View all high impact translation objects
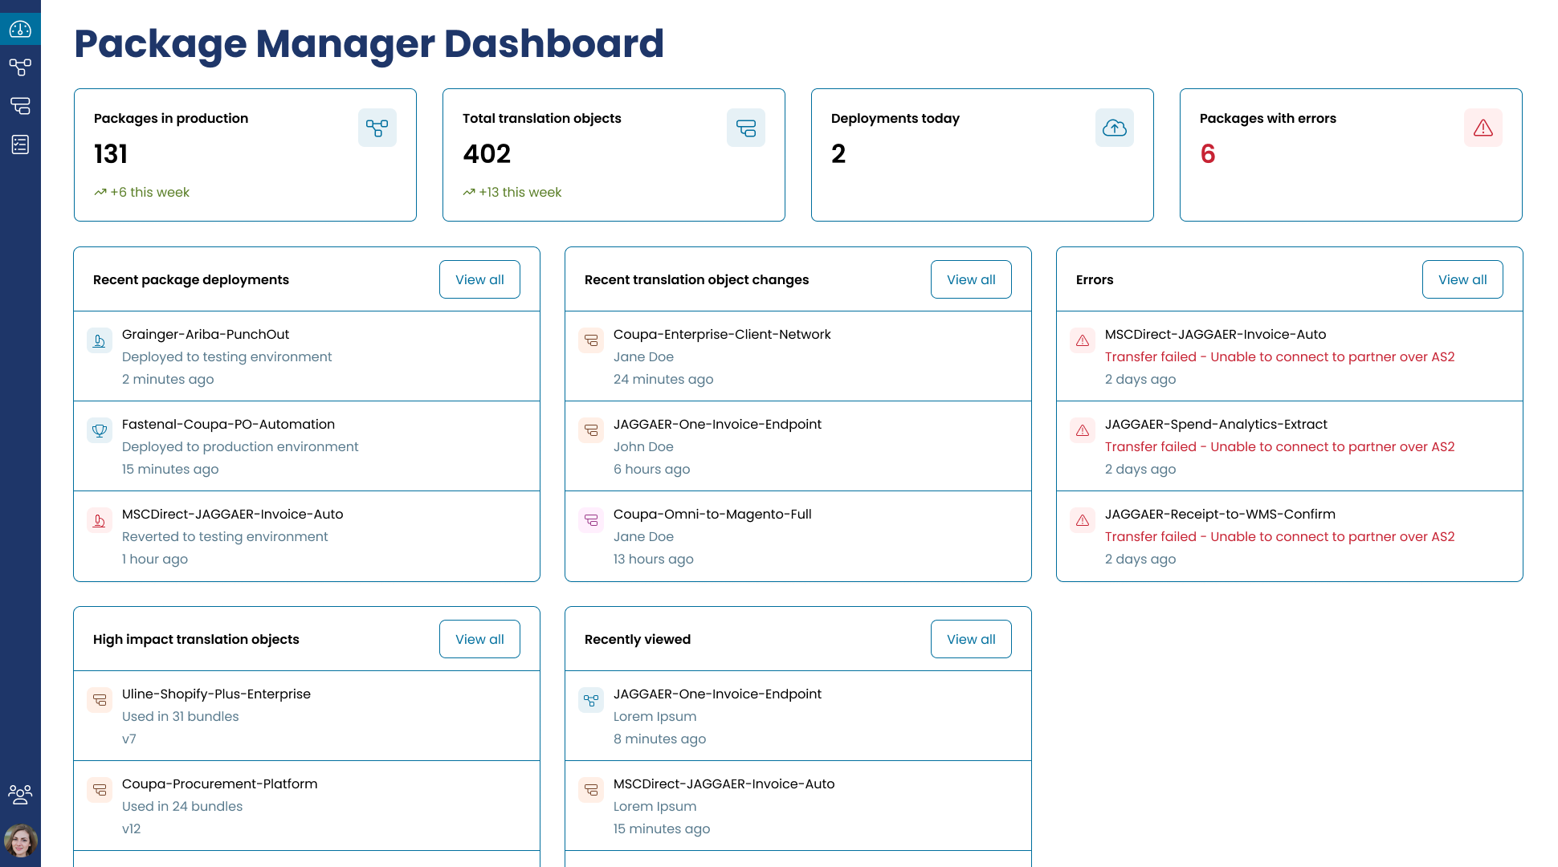The image size is (1558, 867). pos(479,639)
